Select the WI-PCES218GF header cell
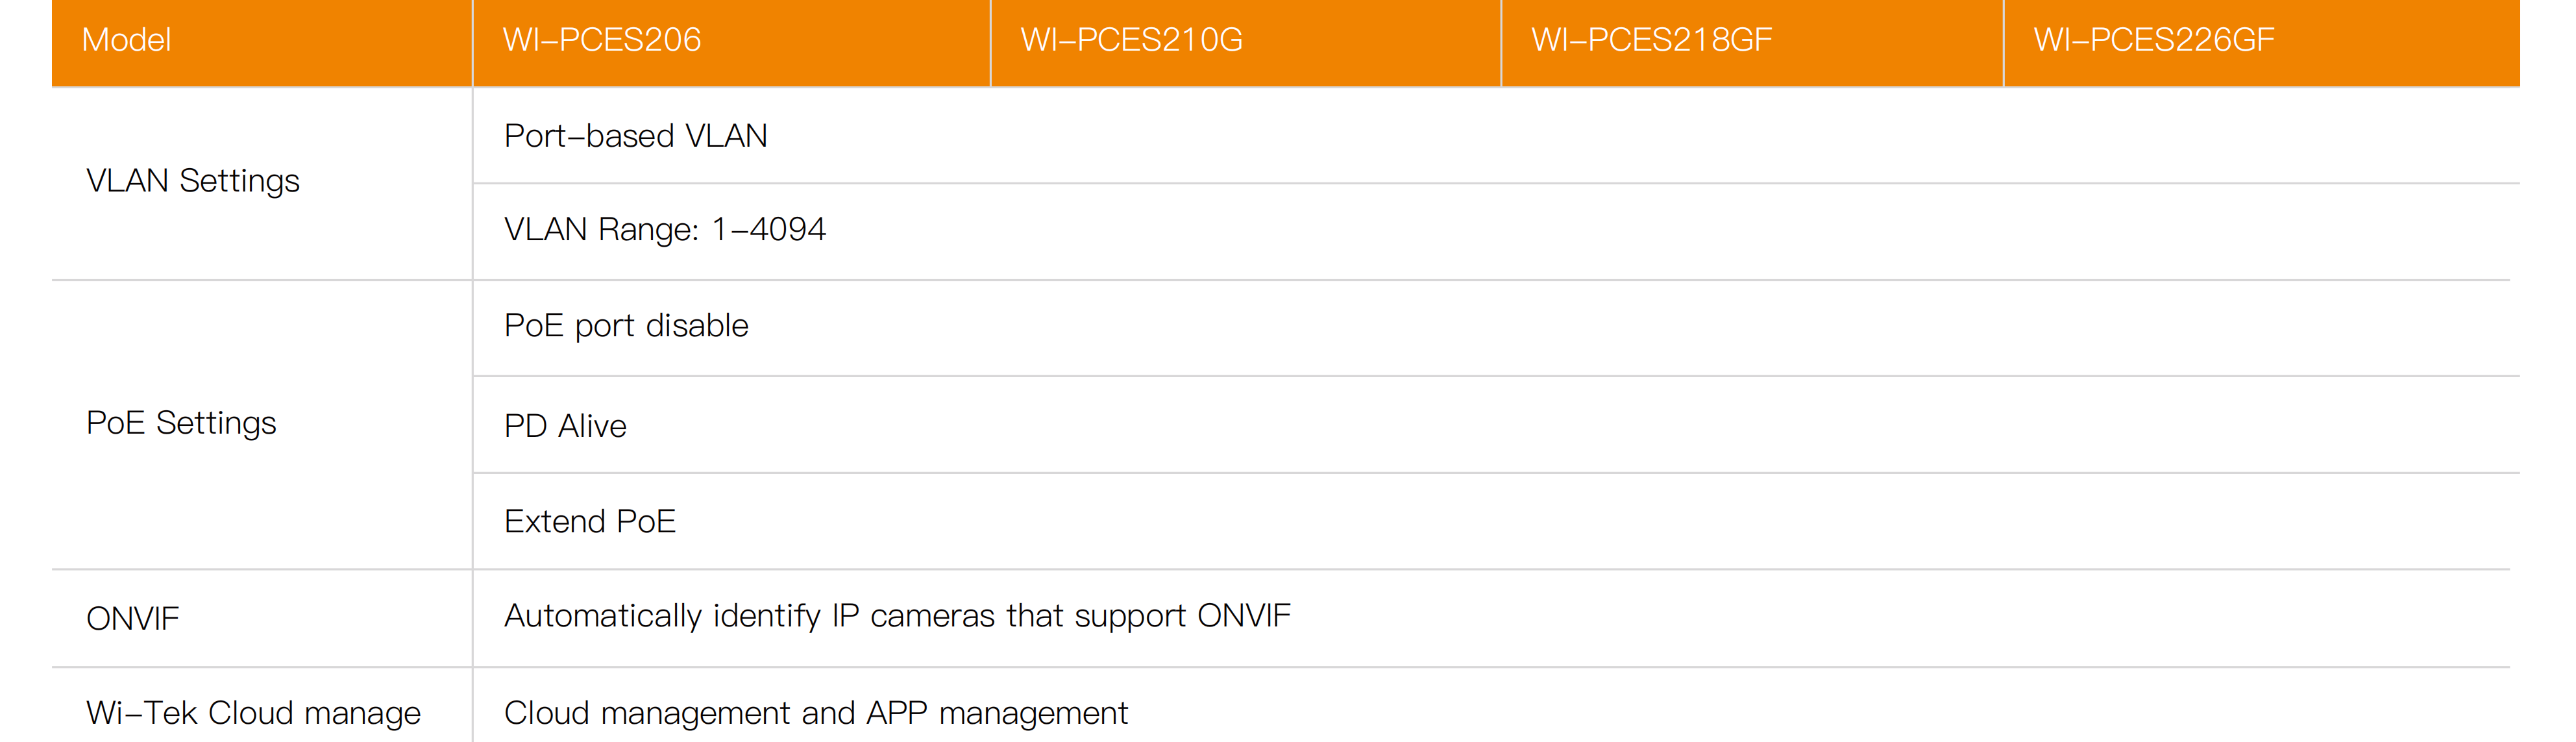 click(1651, 40)
